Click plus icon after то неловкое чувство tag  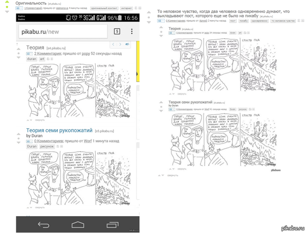pyautogui.click(x=303, y=20)
